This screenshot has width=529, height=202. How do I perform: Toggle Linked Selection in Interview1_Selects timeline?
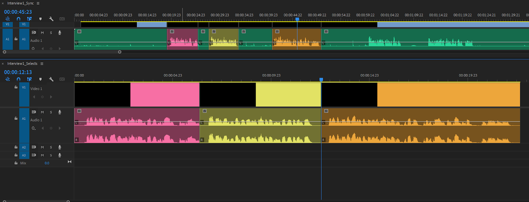tap(29, 79)
